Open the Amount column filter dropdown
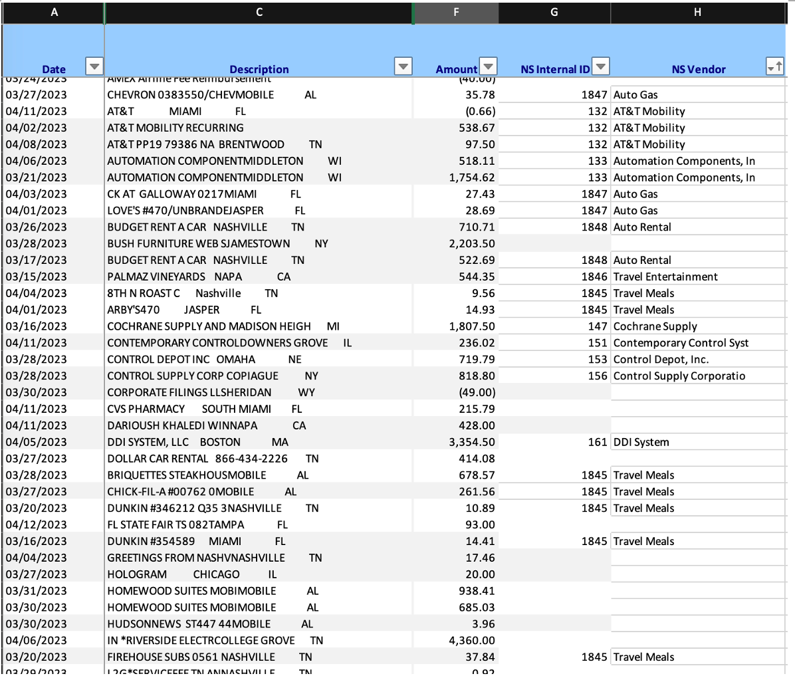Image resolution: width=795 pixels, height=686 pixels. pos(489,66)
